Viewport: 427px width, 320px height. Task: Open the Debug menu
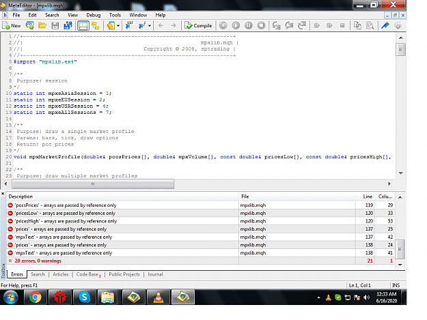click(94, 15)
